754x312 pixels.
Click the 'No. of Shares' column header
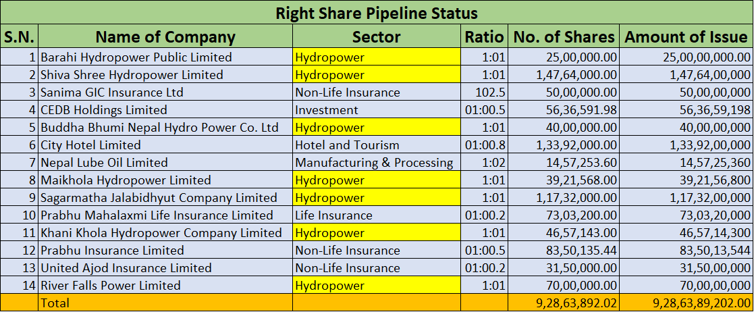point(564,36)
